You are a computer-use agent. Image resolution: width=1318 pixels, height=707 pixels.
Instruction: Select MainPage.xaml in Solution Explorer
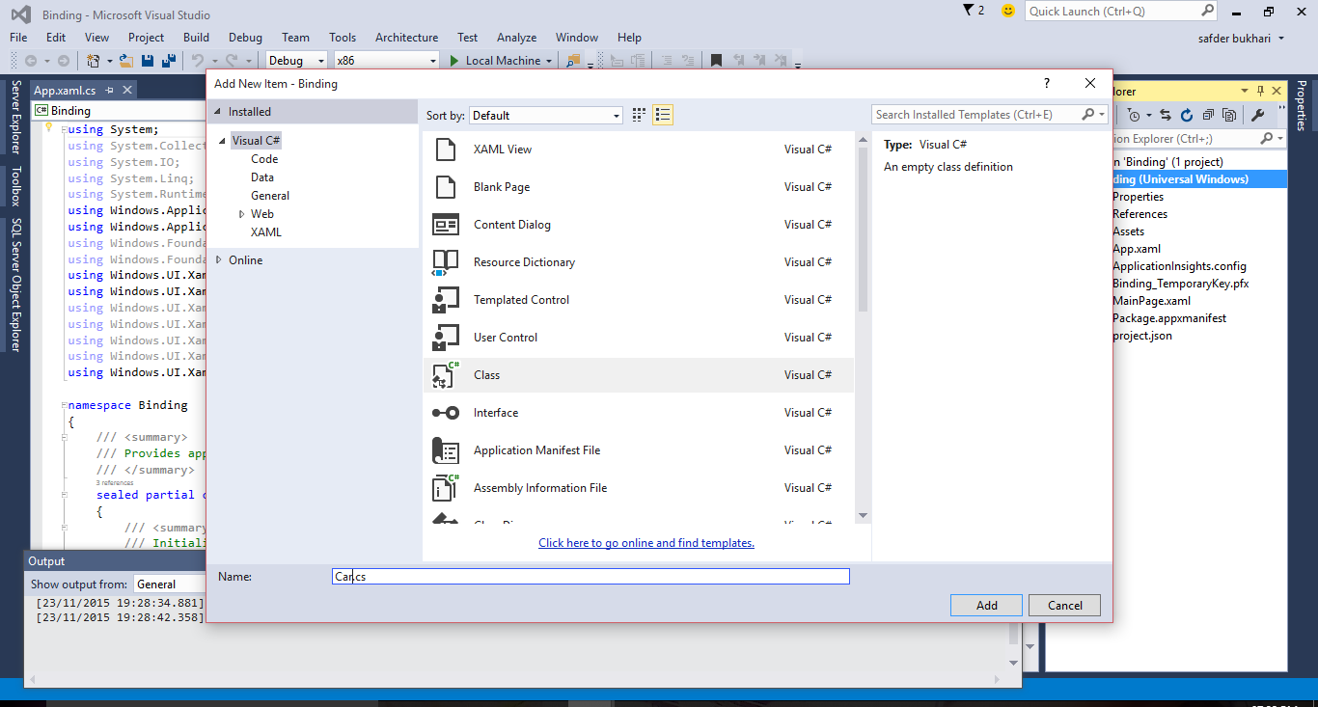[1151, 301]
